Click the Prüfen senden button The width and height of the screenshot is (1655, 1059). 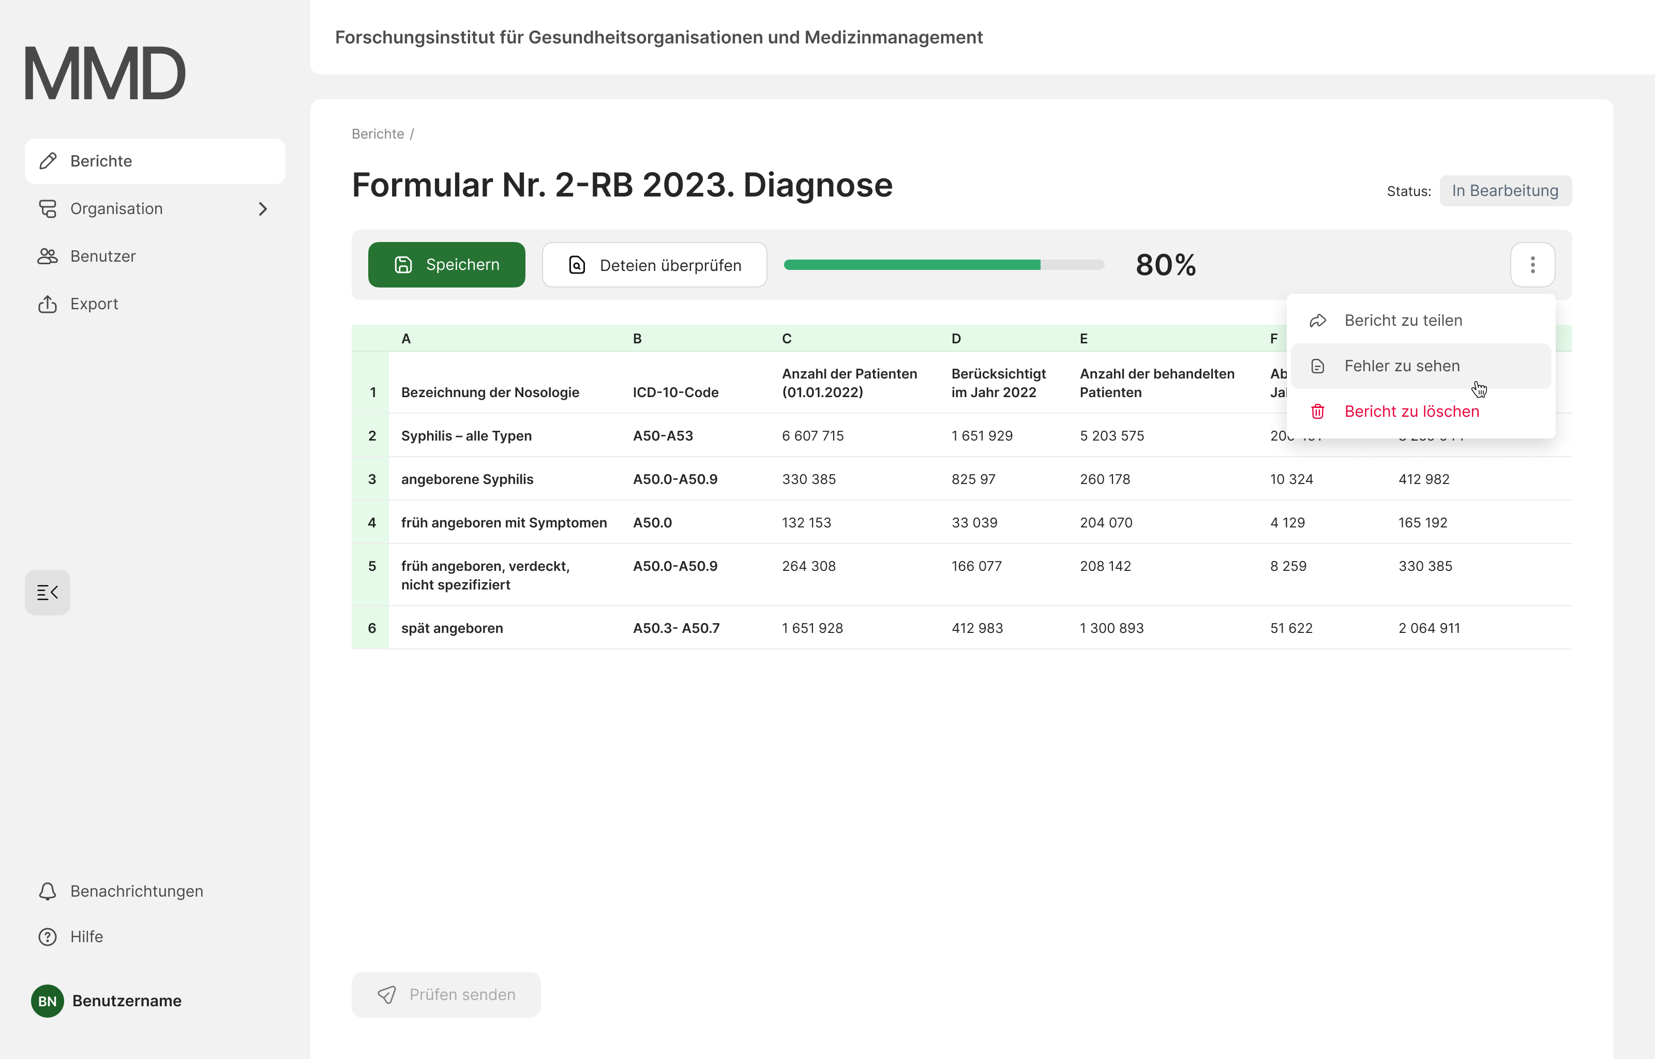click(x=445, y=994)
